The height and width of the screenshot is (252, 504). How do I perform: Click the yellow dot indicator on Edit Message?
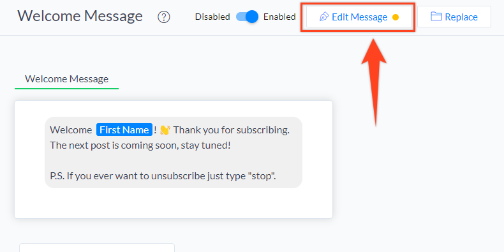click(396, 17)
